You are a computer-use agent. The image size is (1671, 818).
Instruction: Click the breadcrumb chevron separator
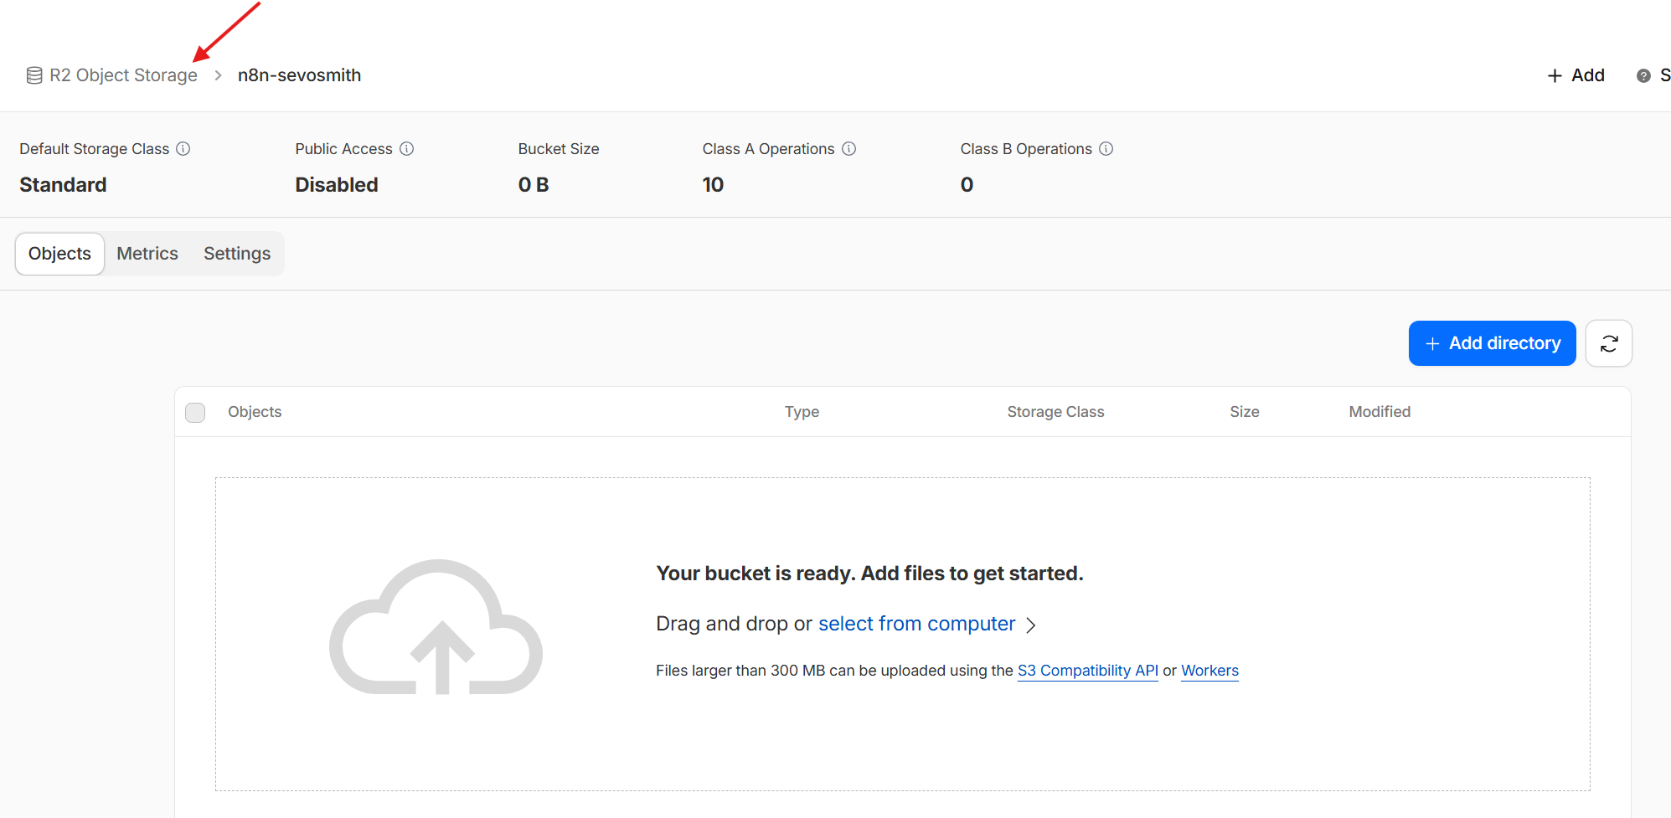tap(218, 75)
